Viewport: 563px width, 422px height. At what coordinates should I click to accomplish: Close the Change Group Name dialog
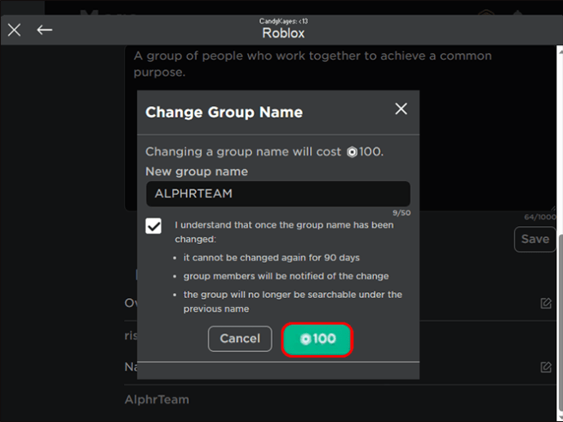pos(401,109)
